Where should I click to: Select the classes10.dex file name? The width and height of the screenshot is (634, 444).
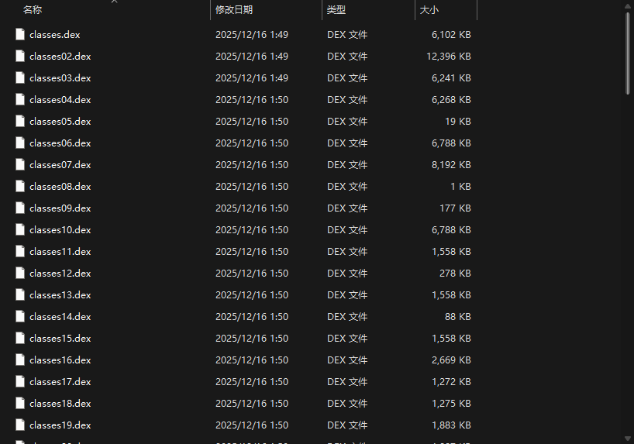pyautogui.click(x=60, y=229)
